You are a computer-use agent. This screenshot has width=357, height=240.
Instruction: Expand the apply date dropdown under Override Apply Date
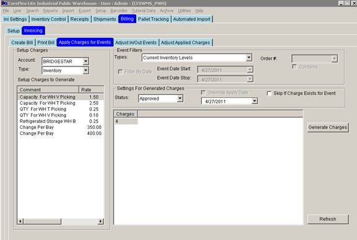pos(255,101)
